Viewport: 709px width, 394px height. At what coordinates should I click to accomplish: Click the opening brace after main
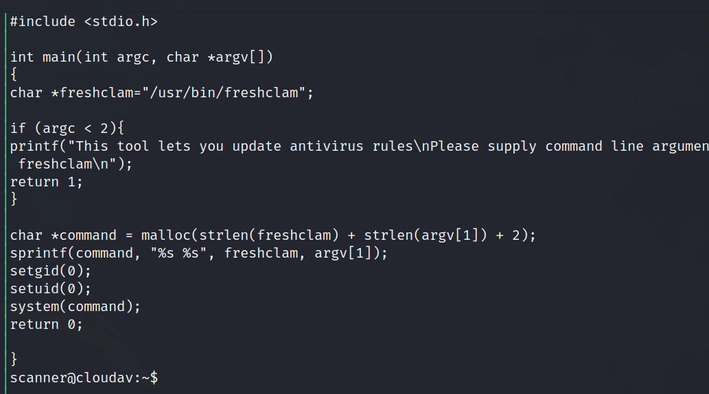[x=14, y=75]
